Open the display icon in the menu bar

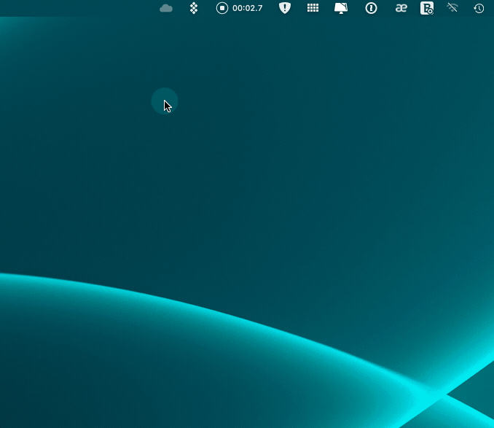pyautogui.click(x=341, y=8)
